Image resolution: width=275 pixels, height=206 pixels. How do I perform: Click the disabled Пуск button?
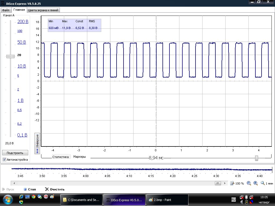[x=8, y=189]
